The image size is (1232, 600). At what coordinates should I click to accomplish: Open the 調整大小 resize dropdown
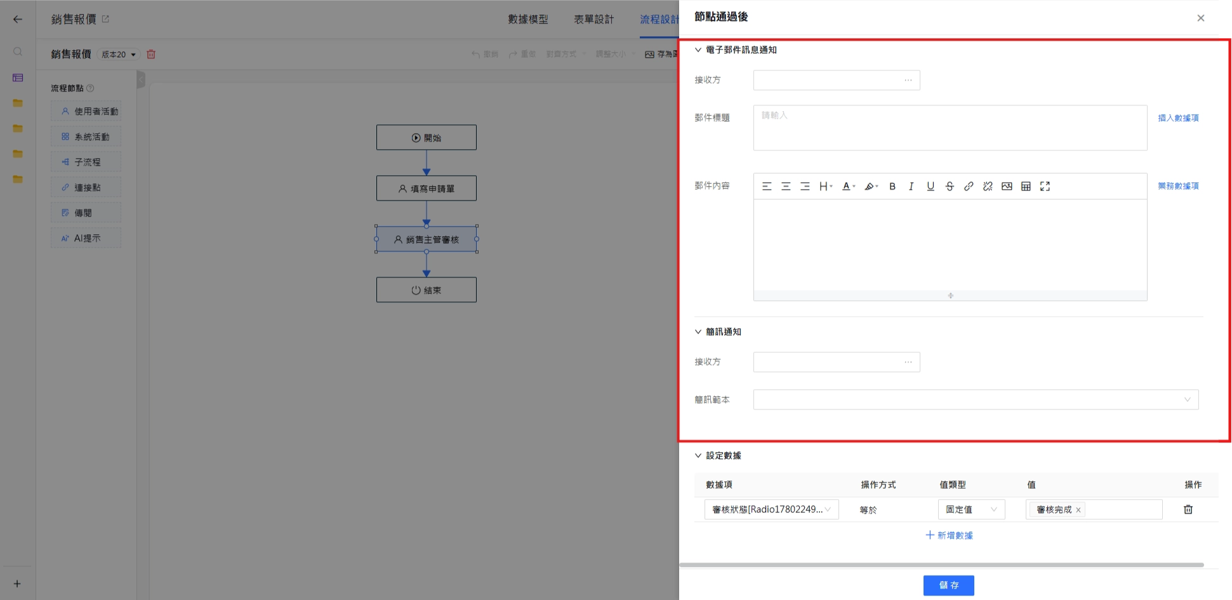(616, 54)
